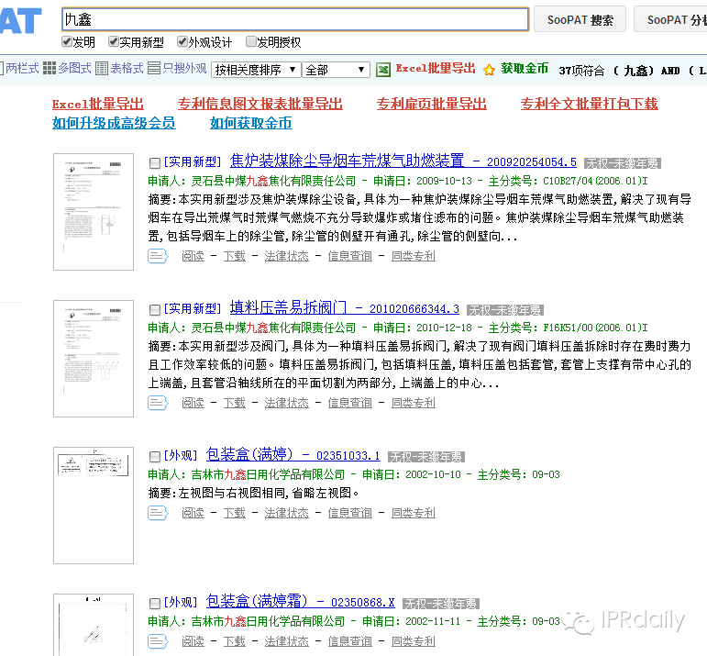Image resolution: width=707 pixels, height=656 pixels.
Task: Click 信息查询 for the 焦炉装煤除尘 patent
Action: click(x=350, y=256)
